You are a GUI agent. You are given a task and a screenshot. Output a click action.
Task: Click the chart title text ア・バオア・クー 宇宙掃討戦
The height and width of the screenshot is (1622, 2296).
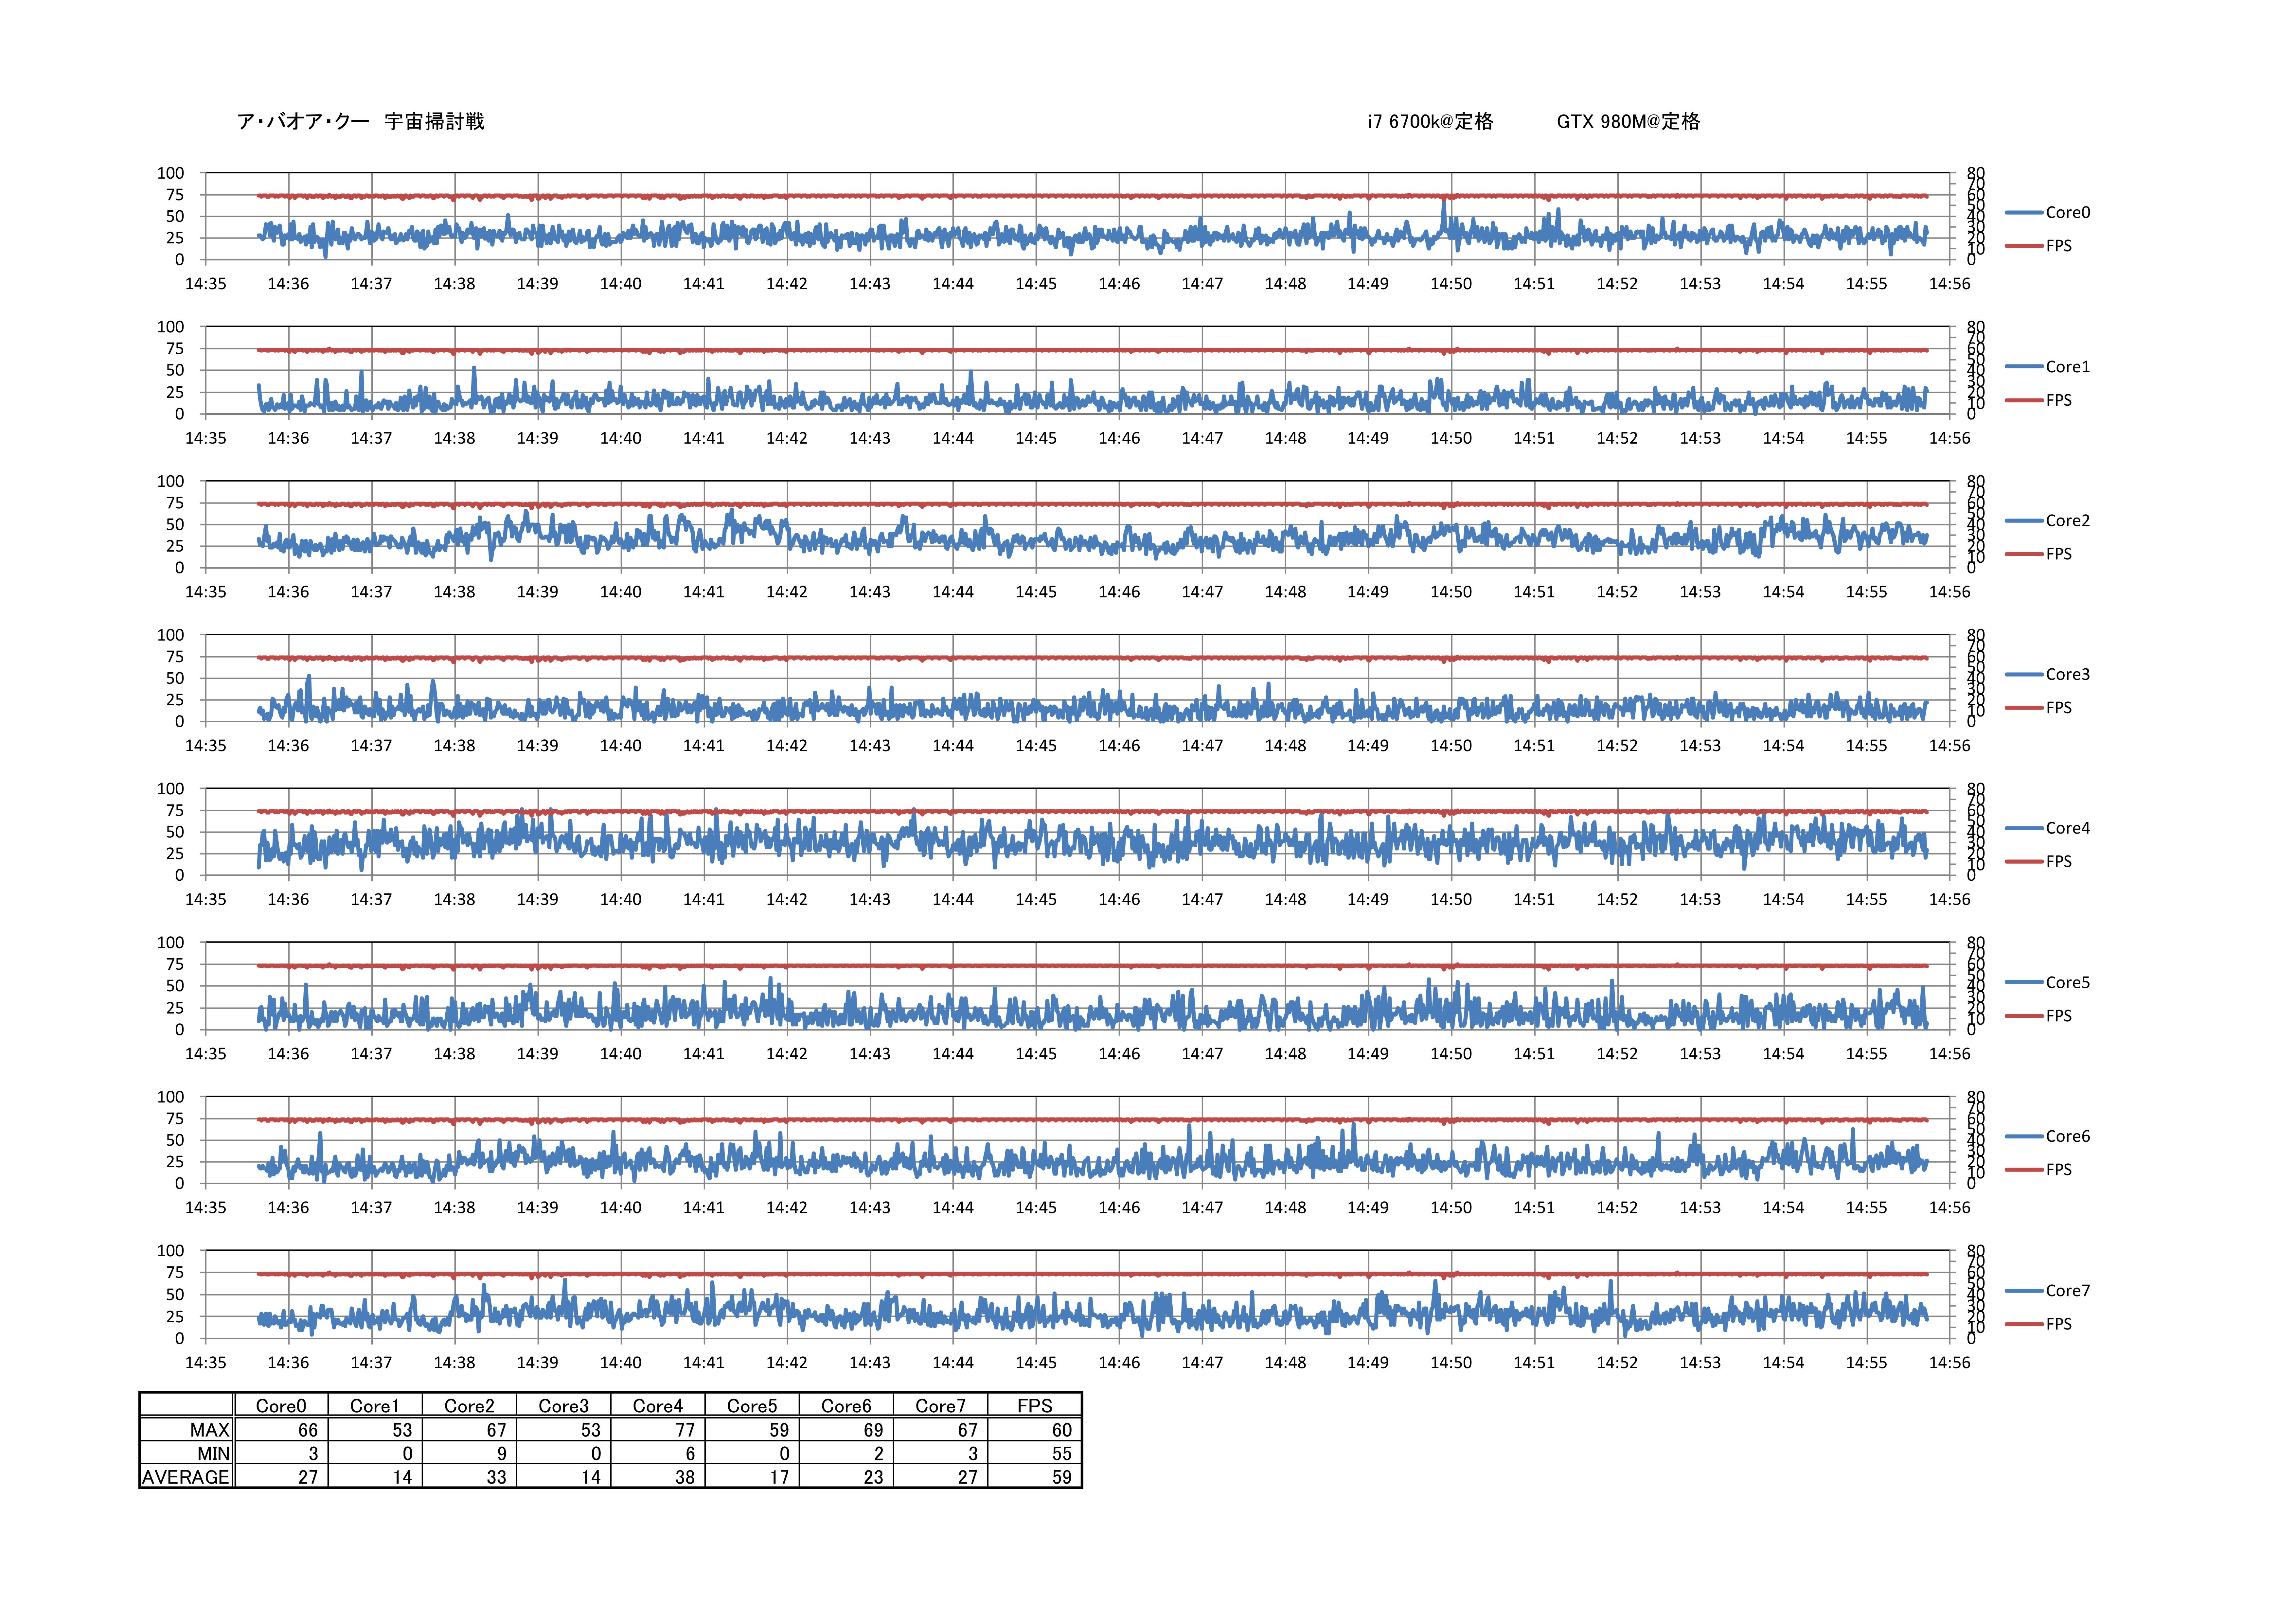coord(361,121)
